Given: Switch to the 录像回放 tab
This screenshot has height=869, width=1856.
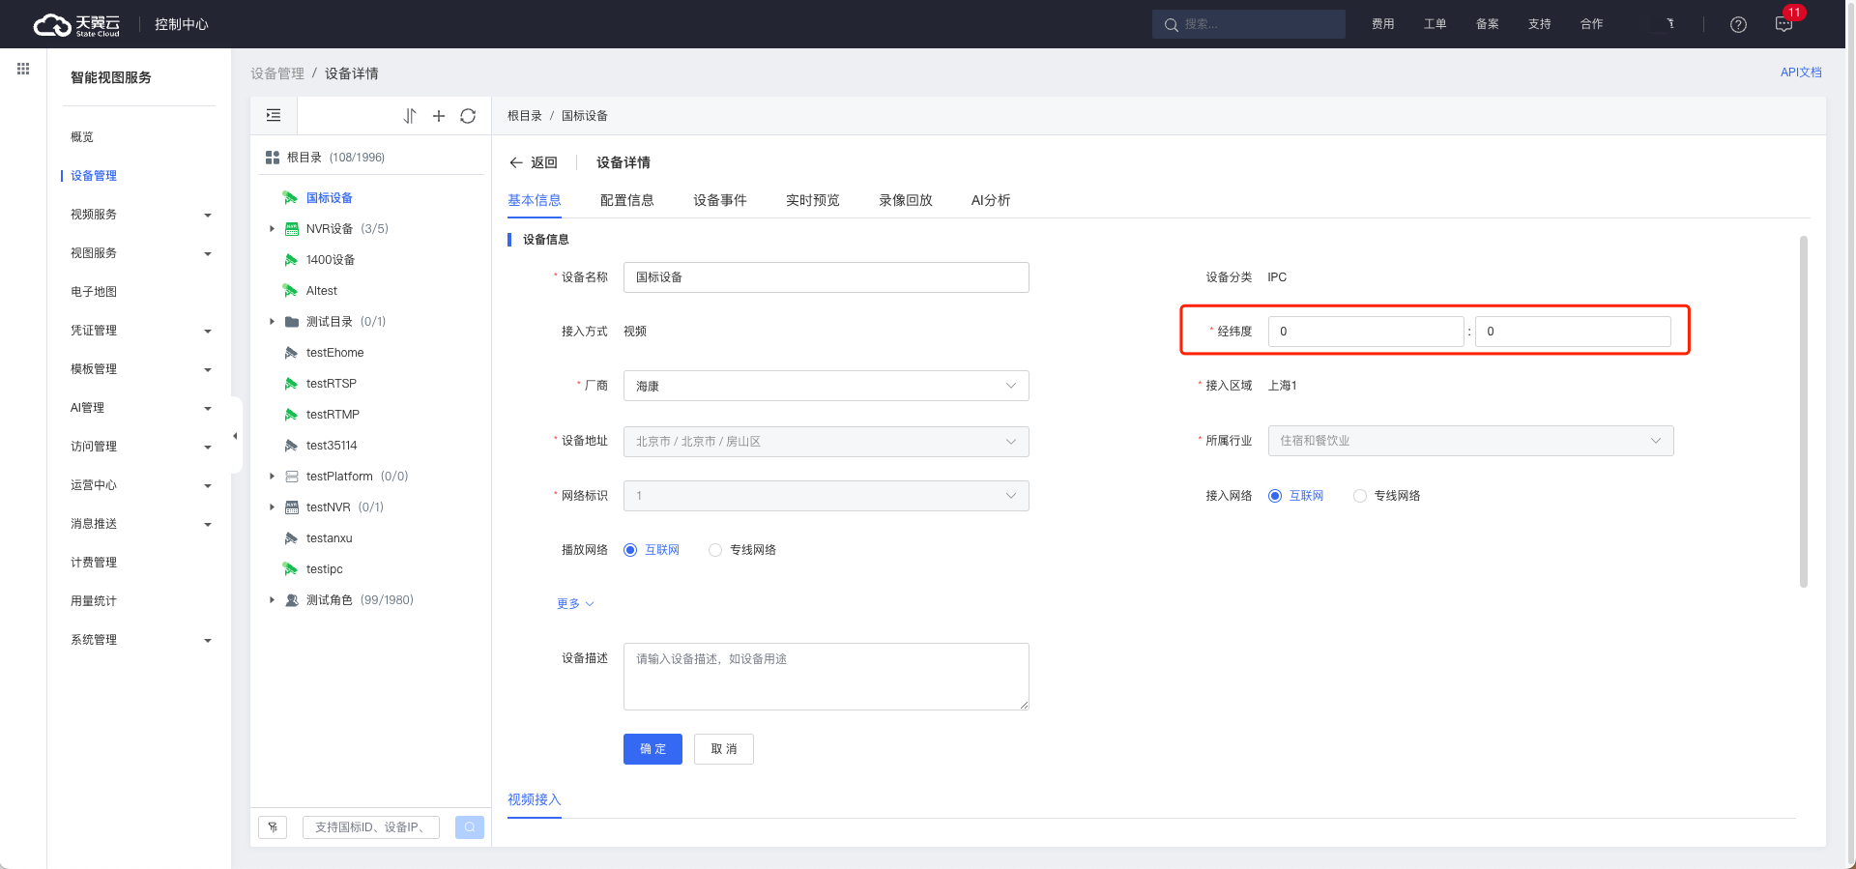Looking at the screenshot, I should 906,200.
